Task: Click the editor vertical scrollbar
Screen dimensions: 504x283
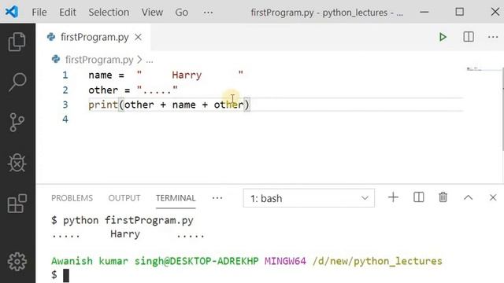Action: 502,109
